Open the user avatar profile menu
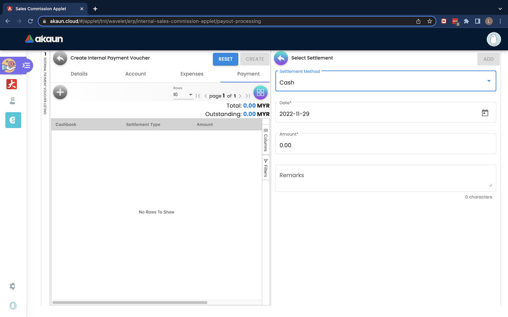This screenshot has width=508, height=317. click(x=494, y=39)
